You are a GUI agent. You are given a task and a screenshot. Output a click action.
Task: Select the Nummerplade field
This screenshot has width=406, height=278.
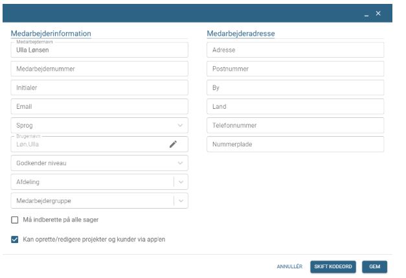click(x=295, y=144)
